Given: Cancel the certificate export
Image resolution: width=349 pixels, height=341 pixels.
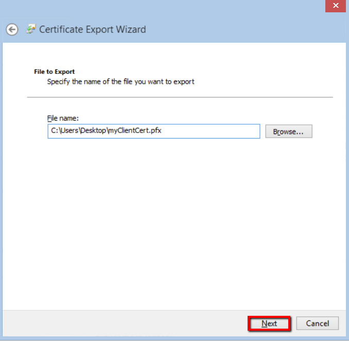Looking at the screenshot, I should 317,324.
